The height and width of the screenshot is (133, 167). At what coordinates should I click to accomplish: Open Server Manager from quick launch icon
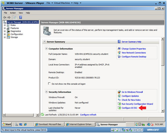(x=17, y=124)
